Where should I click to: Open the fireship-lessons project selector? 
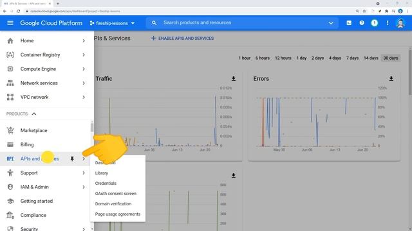tap(112, 23)
